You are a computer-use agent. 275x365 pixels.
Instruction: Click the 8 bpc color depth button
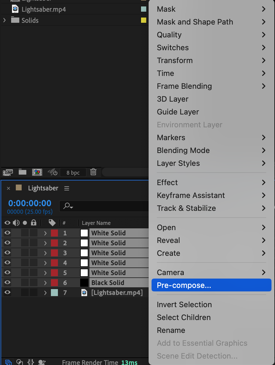[73, 173]
